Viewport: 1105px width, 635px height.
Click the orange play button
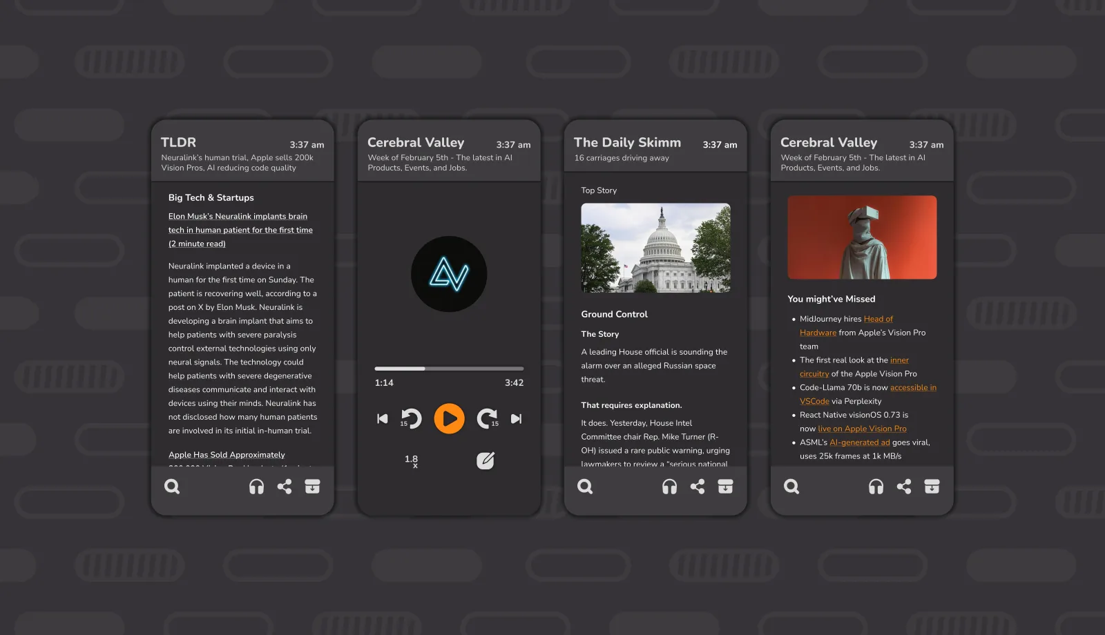pyautogui.click(x=449, y=418)
